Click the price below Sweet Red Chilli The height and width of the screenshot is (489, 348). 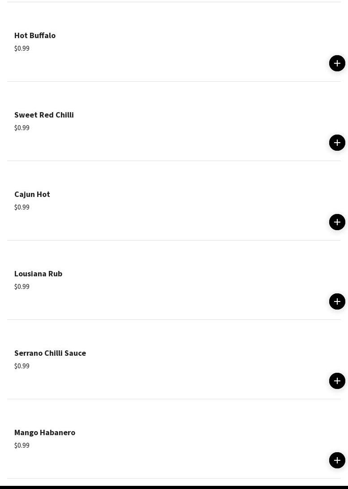tap(22, 128)
